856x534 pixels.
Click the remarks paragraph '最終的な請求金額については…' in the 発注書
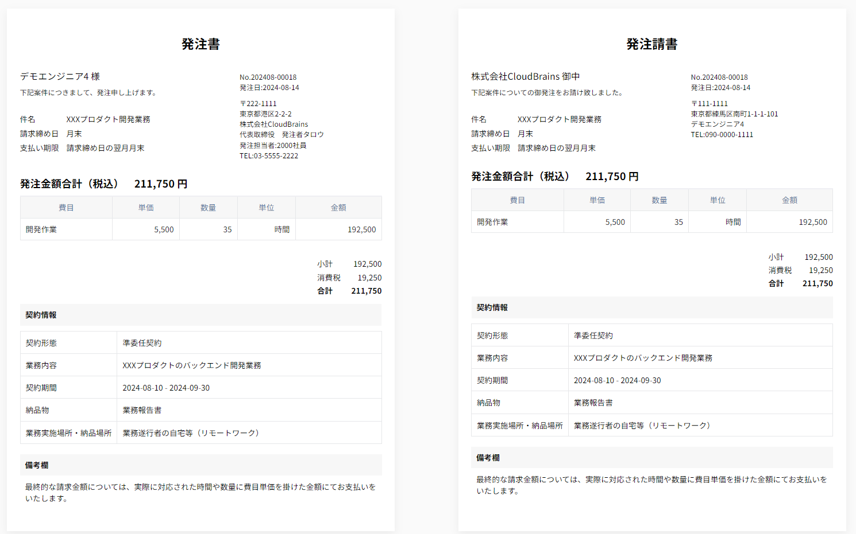[200, 493]
